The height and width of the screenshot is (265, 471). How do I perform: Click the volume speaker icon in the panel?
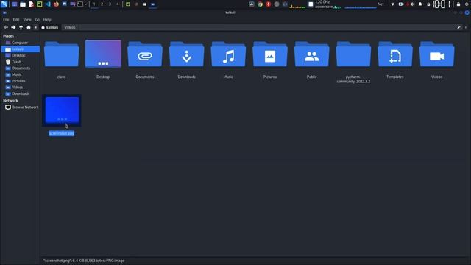(412, 4)
